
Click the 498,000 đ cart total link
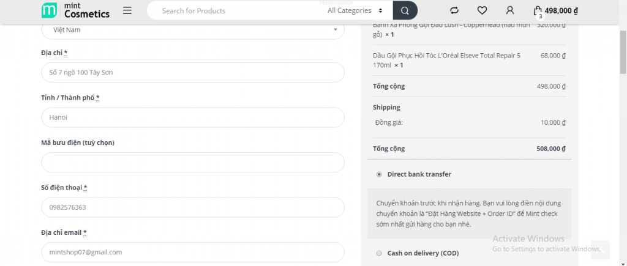(x=561, y=11)
